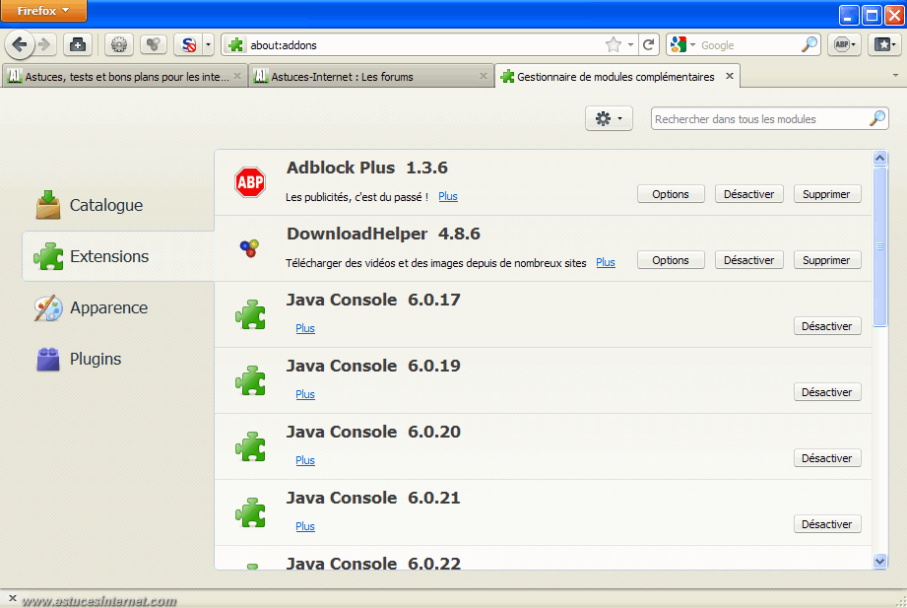907x608 pixels.
Task: Open the list all tabs arrow
Action: tap(895, 76)
